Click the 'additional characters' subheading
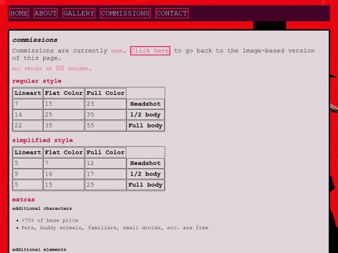The image size is (338, 253). pos(42,209)
